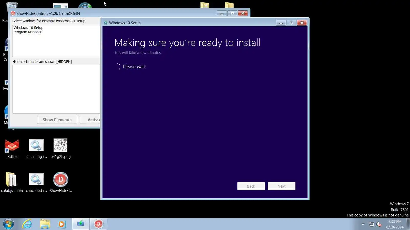Image resolution: width=410 pixels, height=230 pixels.
Task: Click inside the hidden elements list box
Action: [x=56, y=89]
